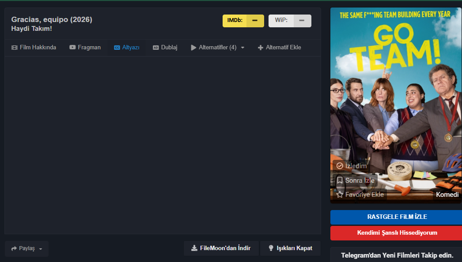This screenshot has width=462, height=262.
Task: Select the Altyazı tab
Action: coord(127,47)
